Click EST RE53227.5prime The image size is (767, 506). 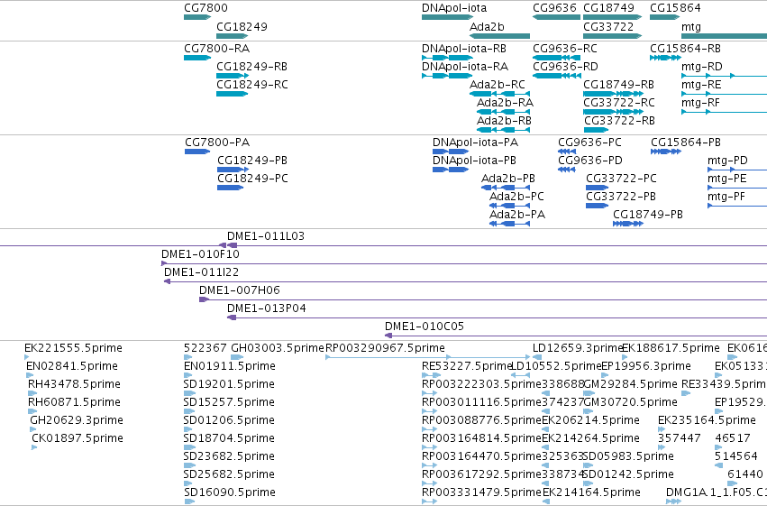pyautogui.click(x=432, y=376)
